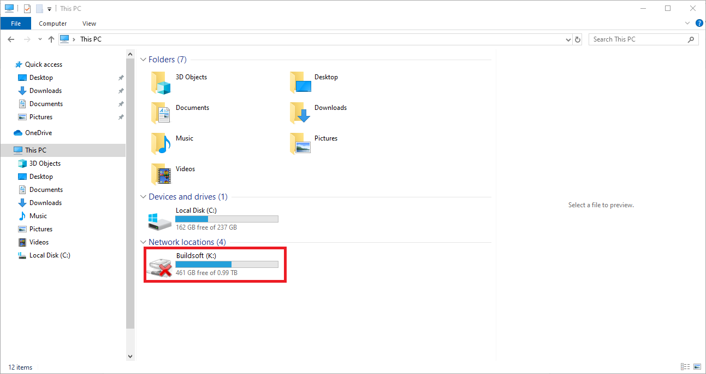Collapse the Folders (7) group
The image size is (706, 374).
coord(144,60)
